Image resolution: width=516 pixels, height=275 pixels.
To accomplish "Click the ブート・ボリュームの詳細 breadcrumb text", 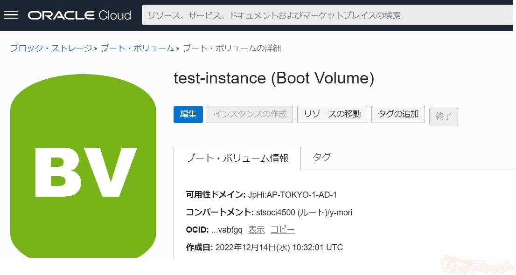I will [x=232, y=48].
